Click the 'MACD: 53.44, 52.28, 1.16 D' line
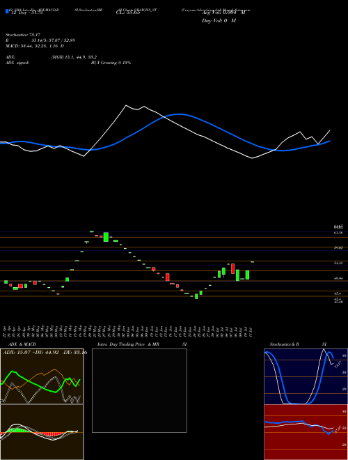Screen dimensions: 348x460 pyautogui.click(x=35, y=46)
